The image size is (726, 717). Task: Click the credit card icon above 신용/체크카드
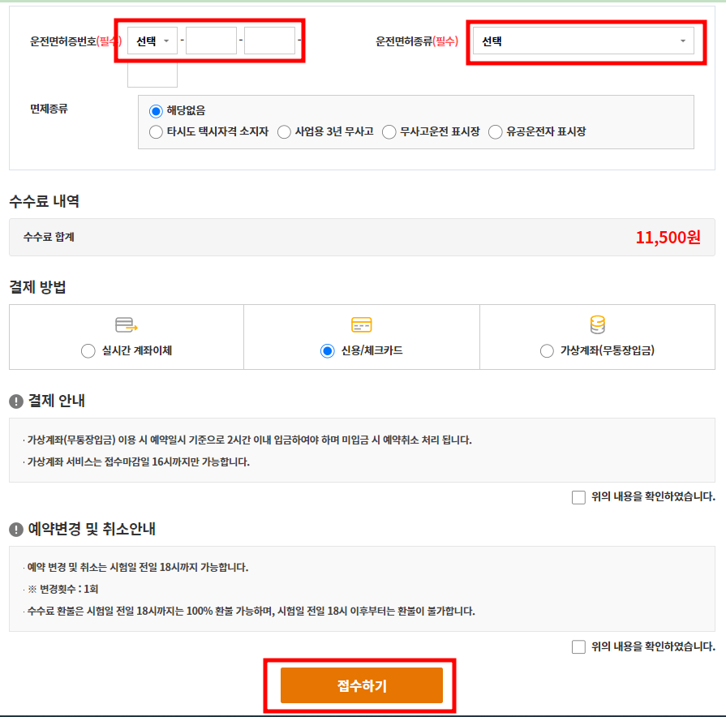point(362,323)
